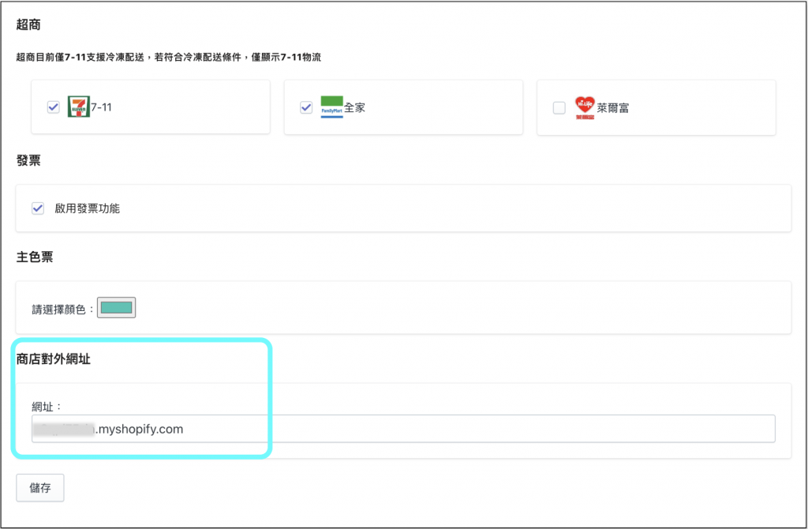The width and height of the screenshot is (808, 529).
Task: Click the 儲存 save button
Action: pos(40,487)
